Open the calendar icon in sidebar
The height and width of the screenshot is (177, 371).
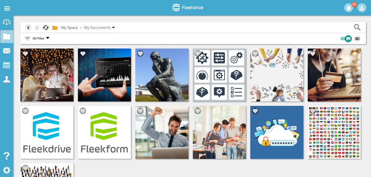pos(7,65)
